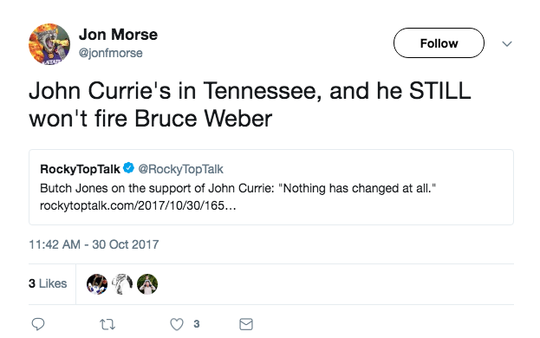View first liker's avatar
Viewport: 540px width, 338px height.
point(97,284)
